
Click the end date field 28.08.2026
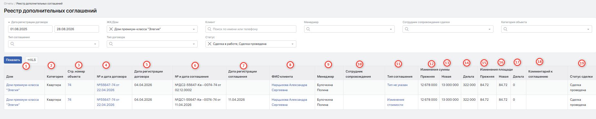tap(77, 29)
